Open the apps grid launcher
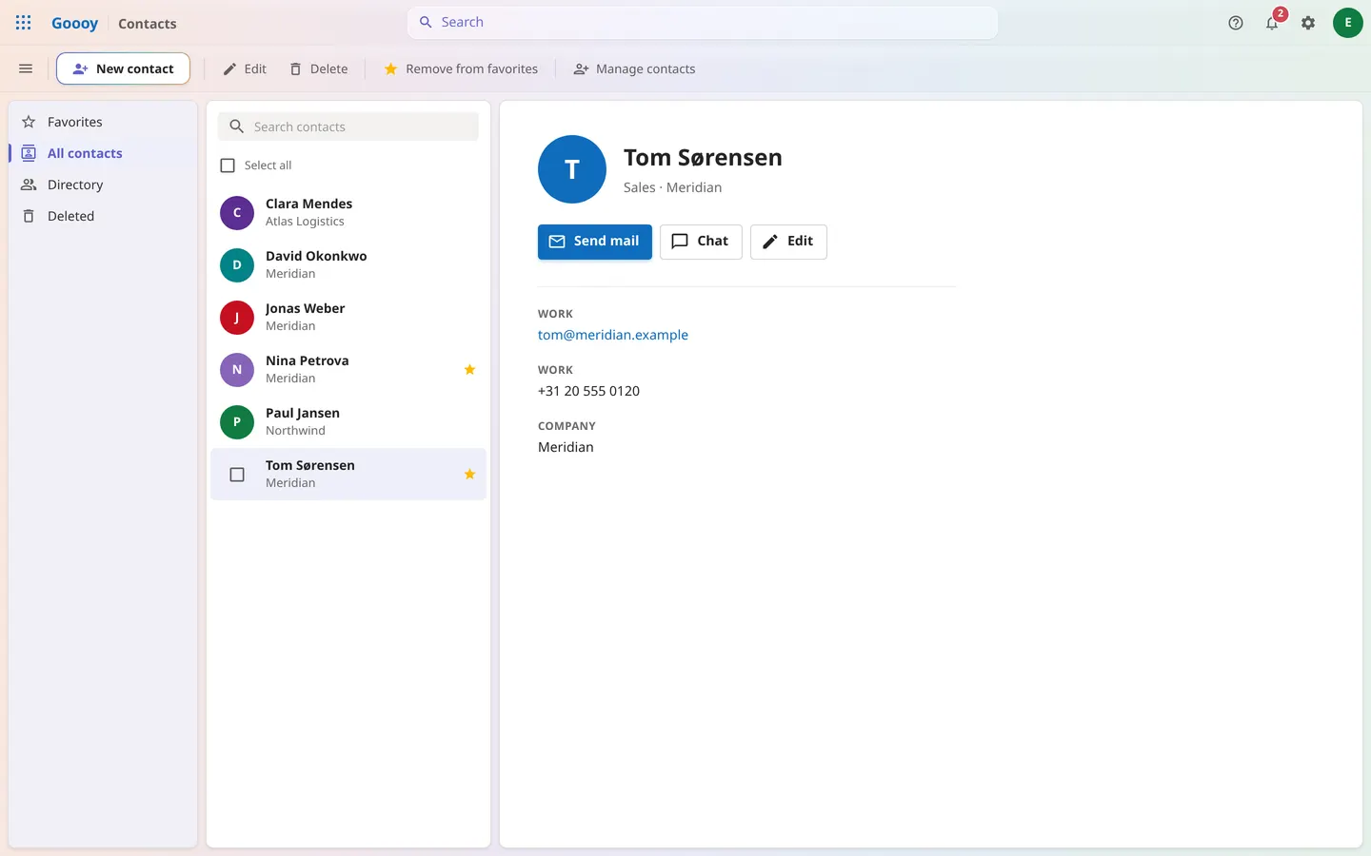 click(x=24, y=23)
